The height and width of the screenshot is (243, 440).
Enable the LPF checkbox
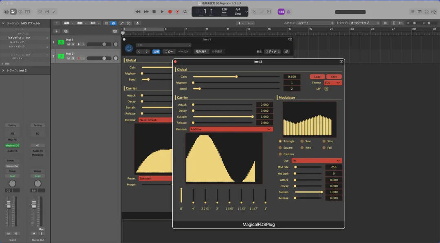[326, 89]
